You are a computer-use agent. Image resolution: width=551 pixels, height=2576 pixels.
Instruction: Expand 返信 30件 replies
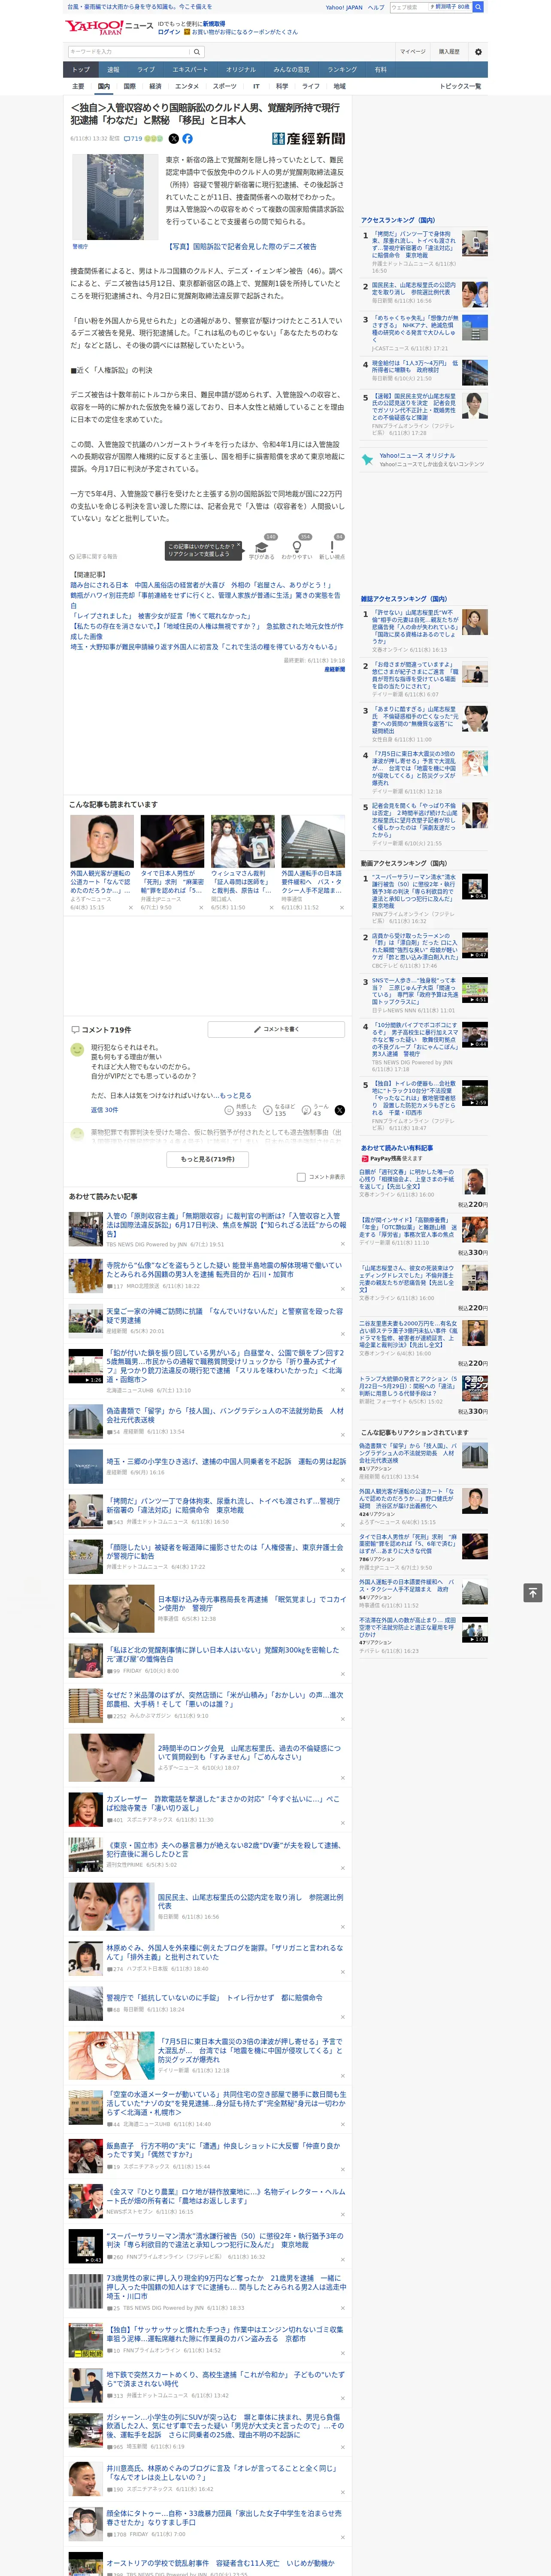point(104,1110)
